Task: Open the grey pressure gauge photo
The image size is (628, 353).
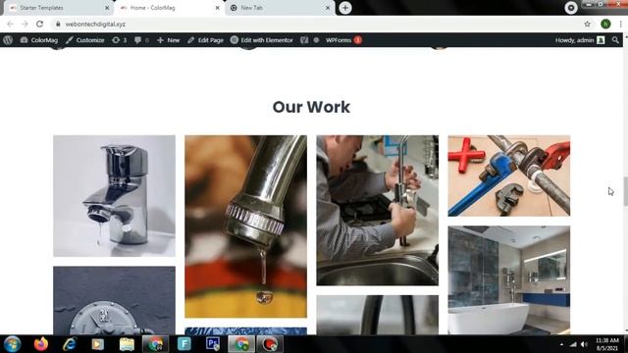Action: (114, 301)
